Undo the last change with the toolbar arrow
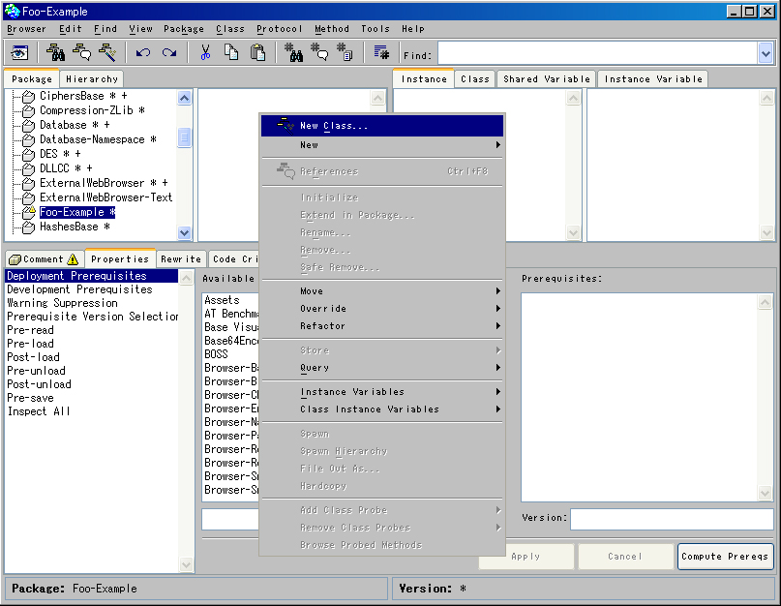Image resolution: width=781 pixels, height=606 pixels. pyautogui.click(x=143, y=52)
